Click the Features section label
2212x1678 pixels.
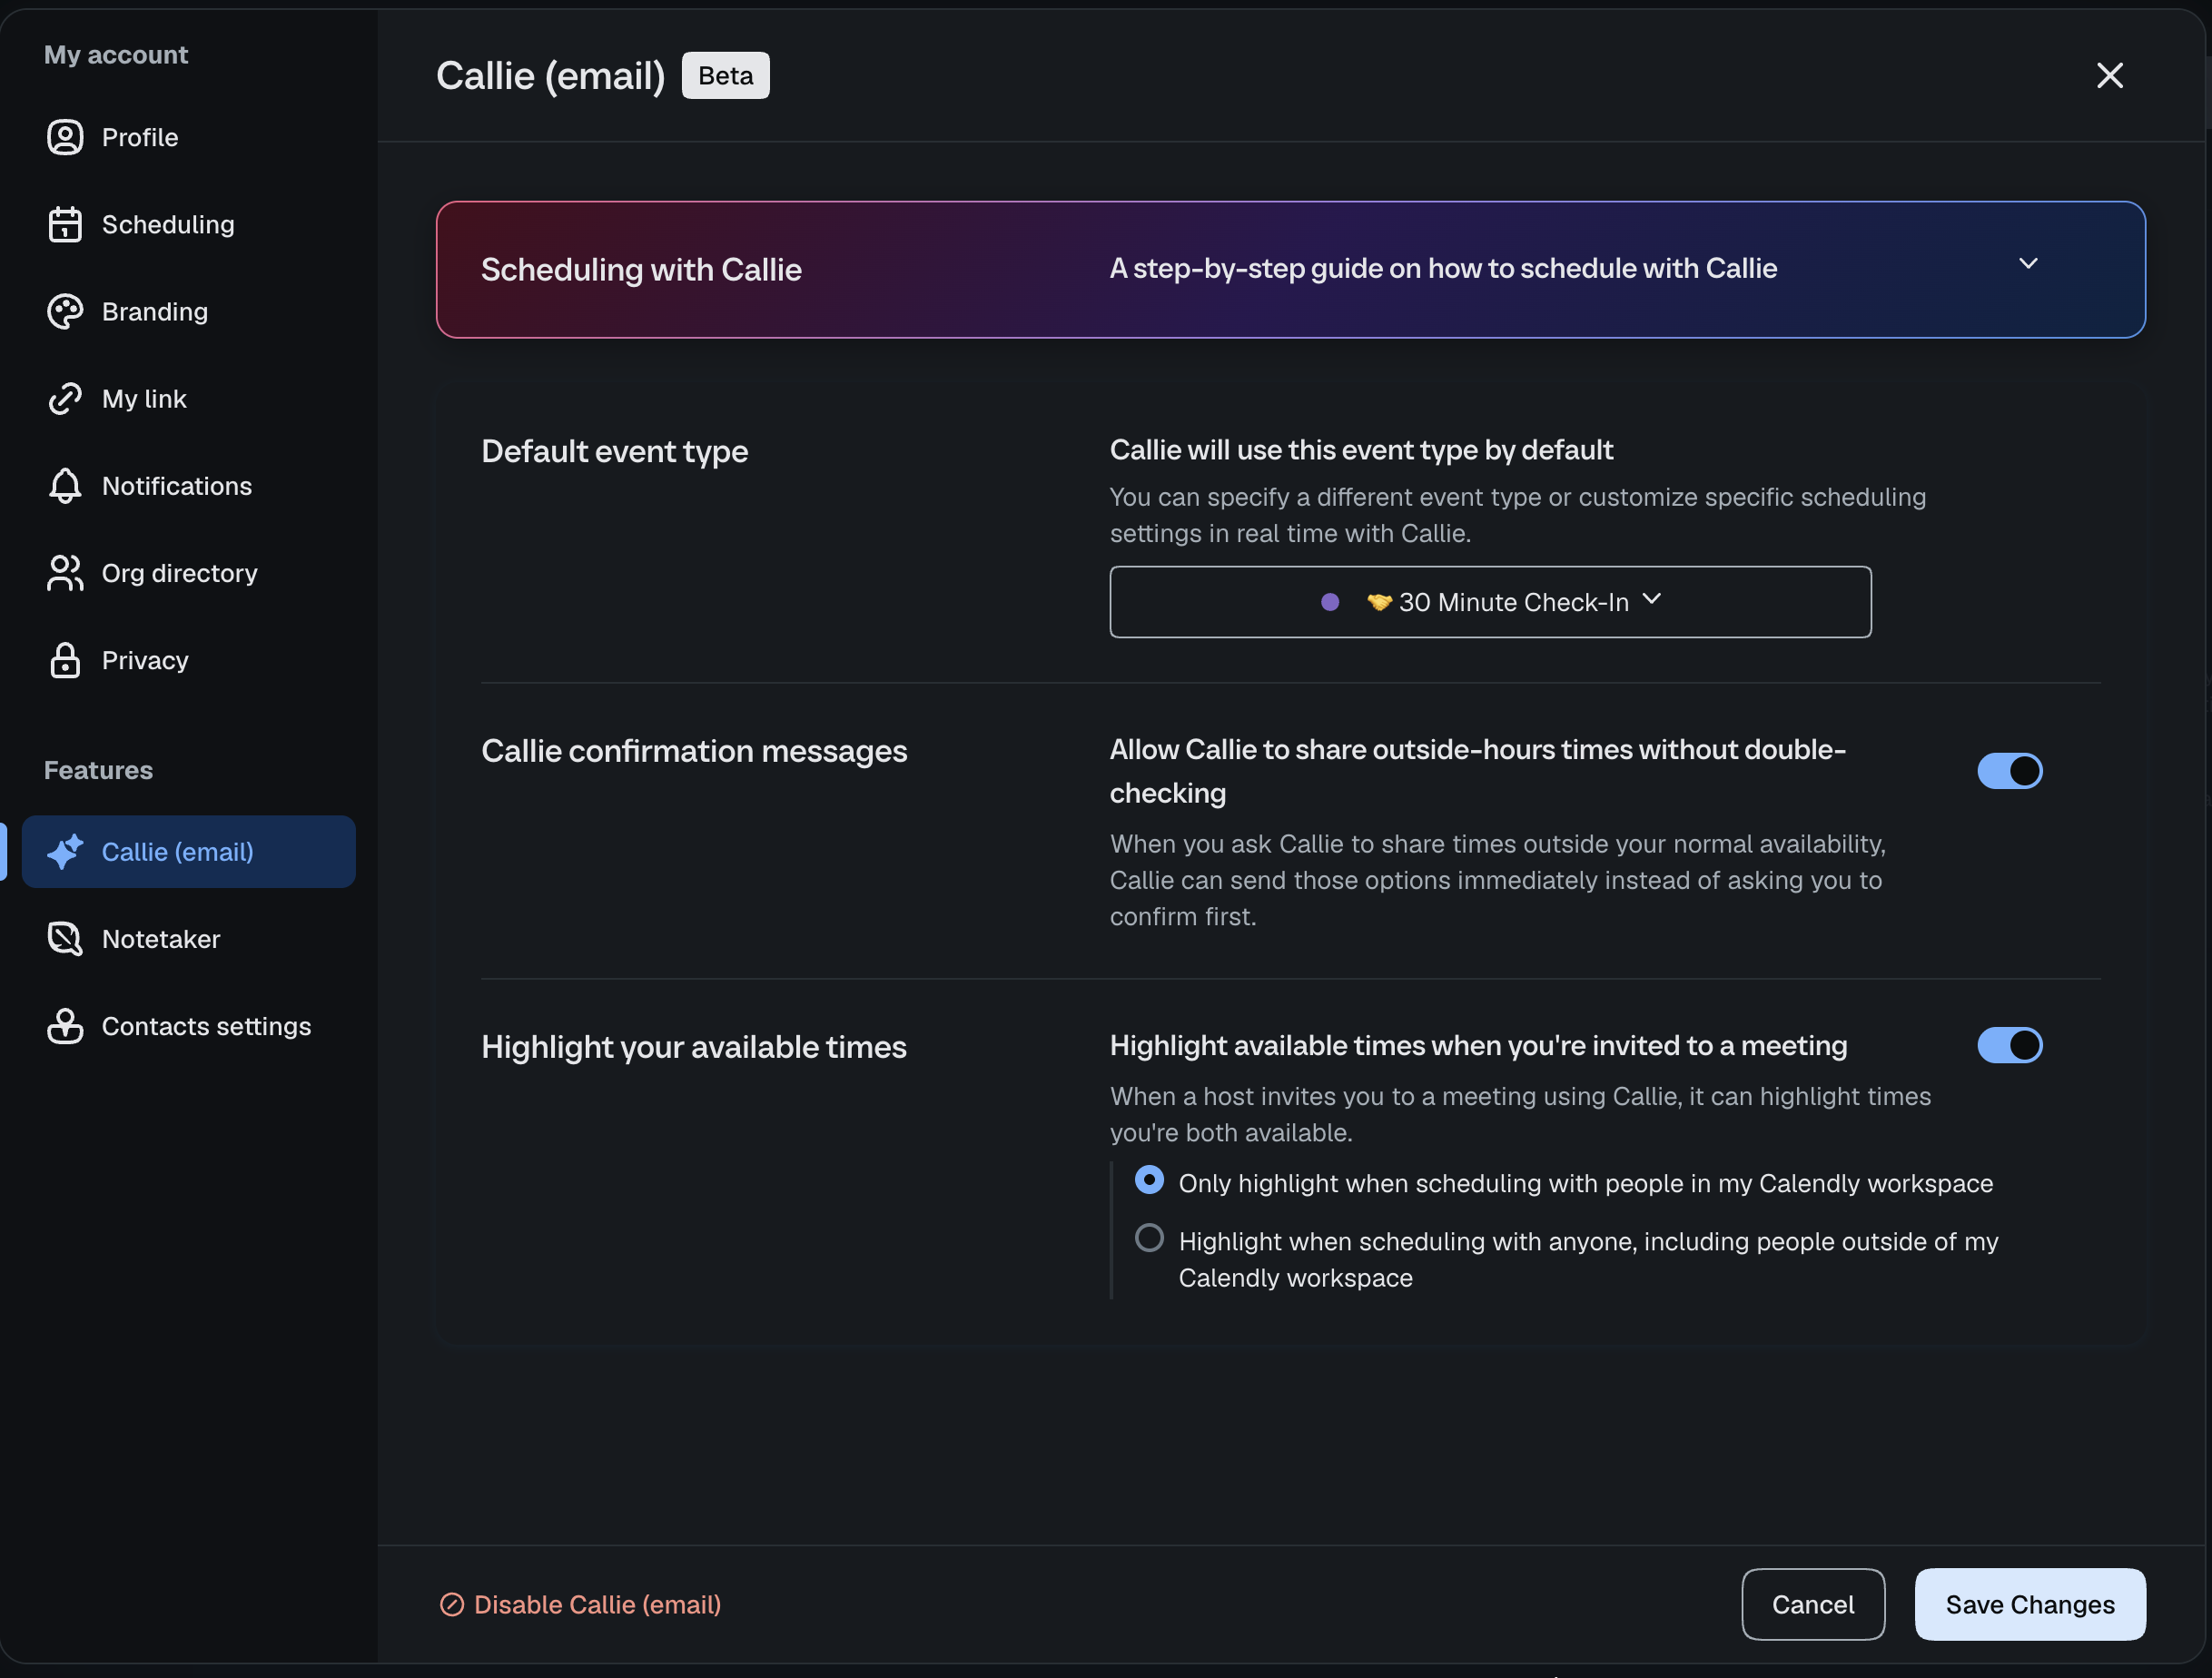(98, 770)
